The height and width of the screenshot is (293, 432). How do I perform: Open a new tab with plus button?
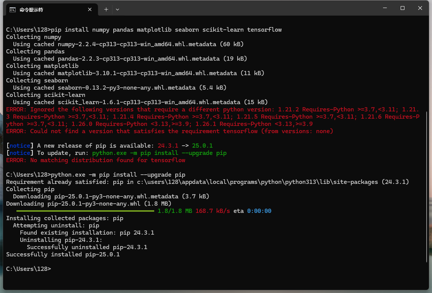tap(106, 10)
